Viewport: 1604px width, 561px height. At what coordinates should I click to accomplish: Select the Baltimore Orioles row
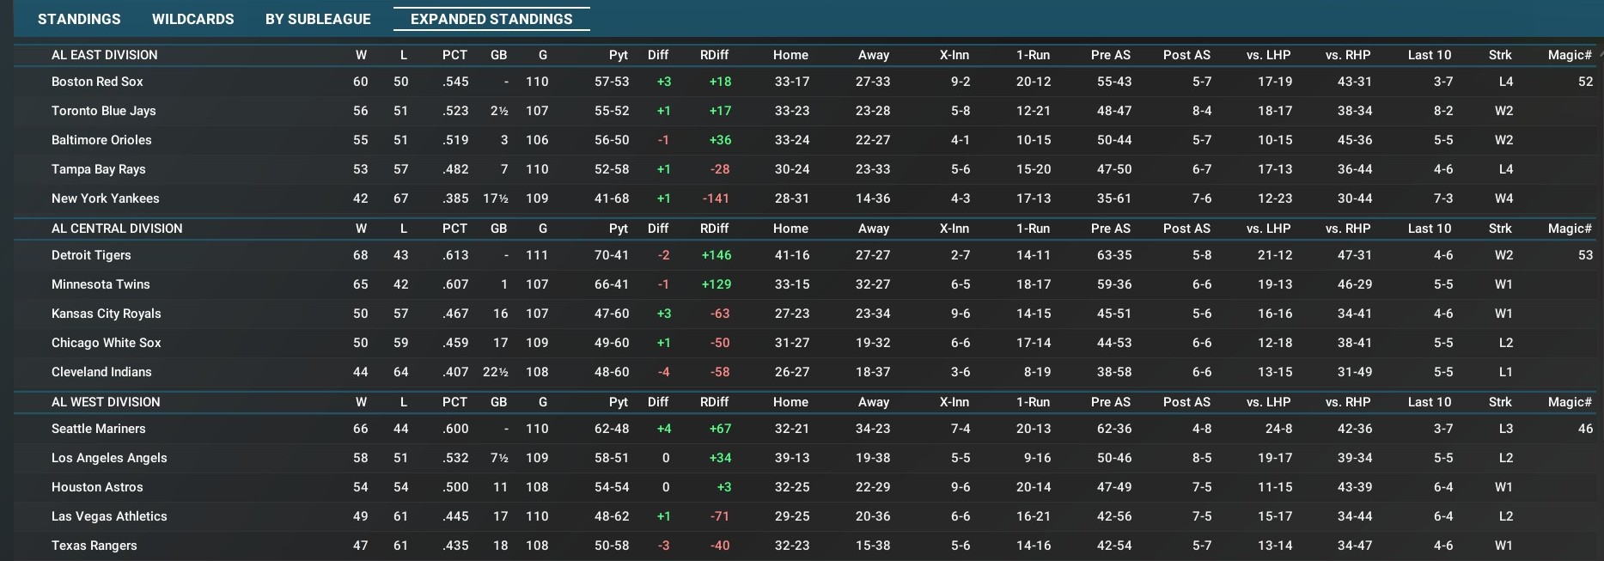[101, 140]
